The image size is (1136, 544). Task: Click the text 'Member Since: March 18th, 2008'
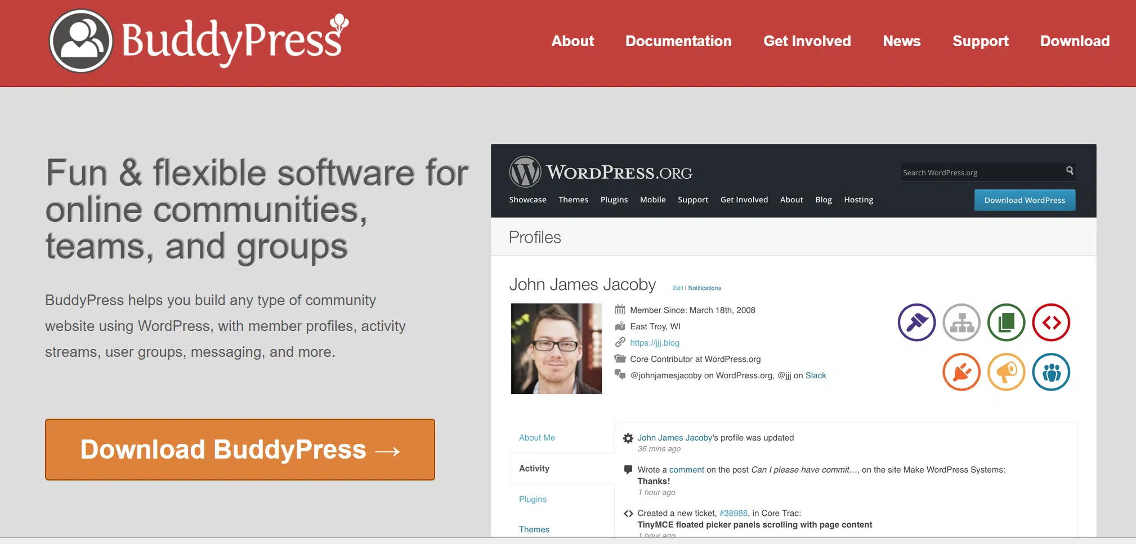[x=692, y=310]
